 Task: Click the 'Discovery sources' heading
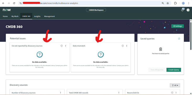(x=19, y=85)
